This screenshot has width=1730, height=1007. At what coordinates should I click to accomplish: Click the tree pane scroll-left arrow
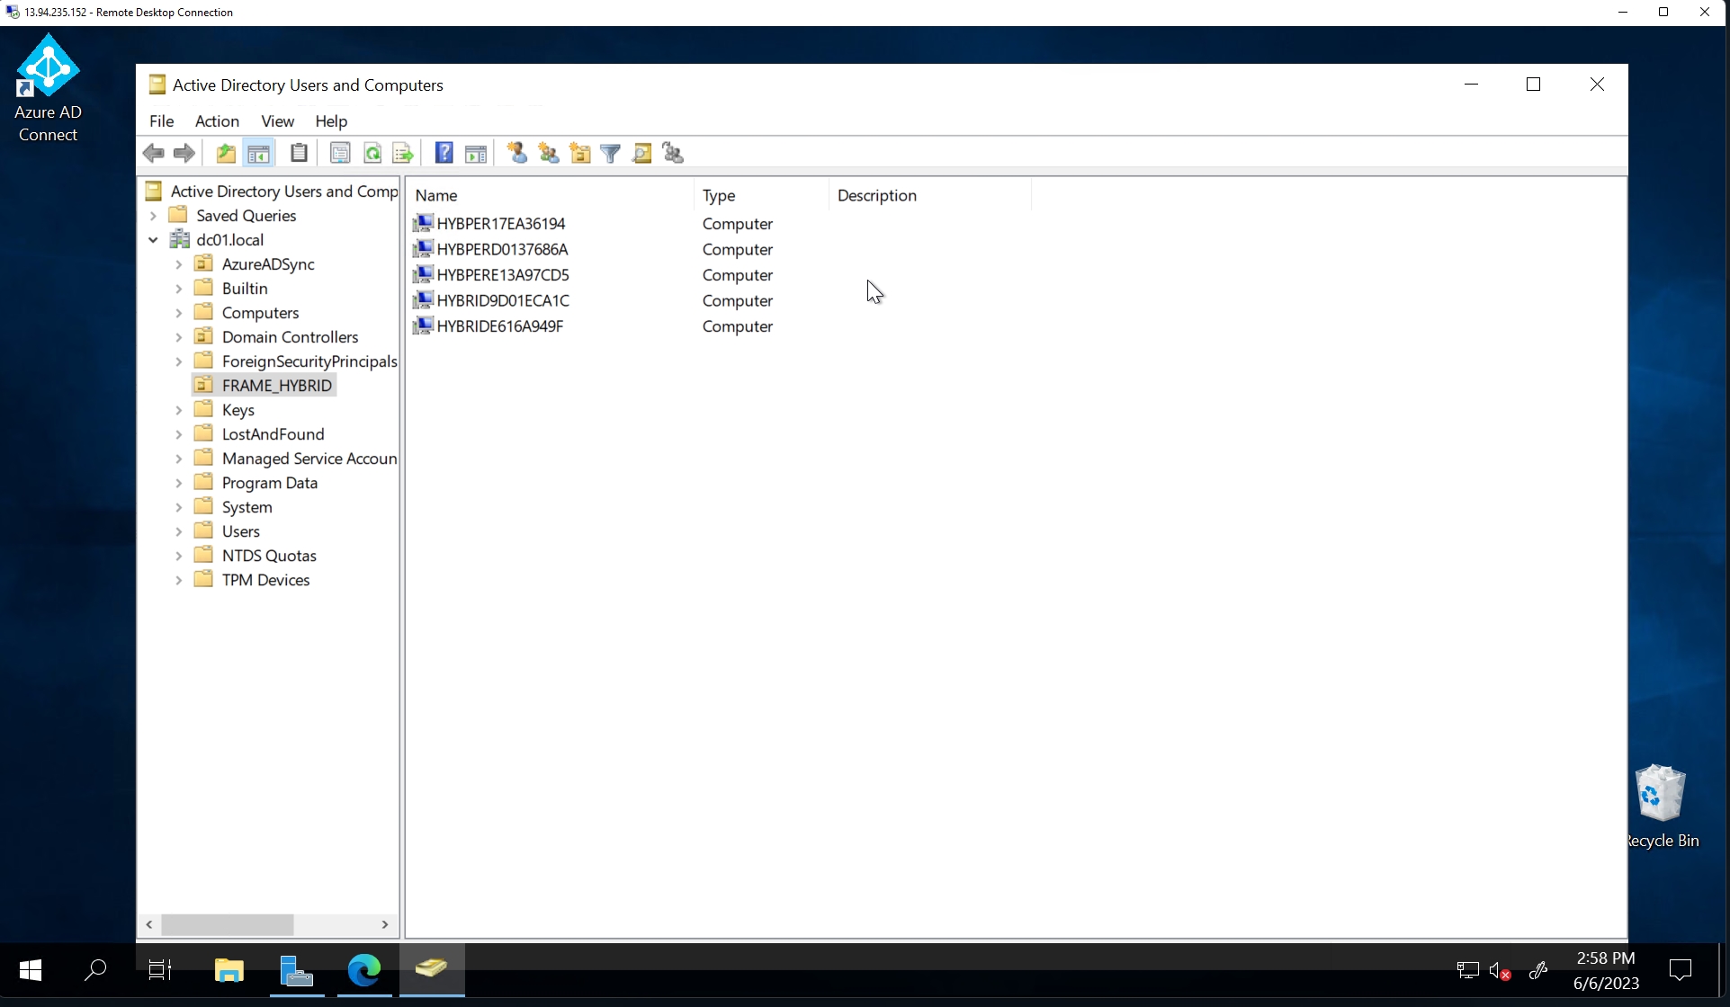(x=149, y=924)
